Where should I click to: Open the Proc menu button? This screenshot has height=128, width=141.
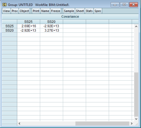pos(15,11)
